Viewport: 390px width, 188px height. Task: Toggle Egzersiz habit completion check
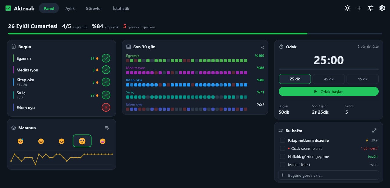pos(106,58)
